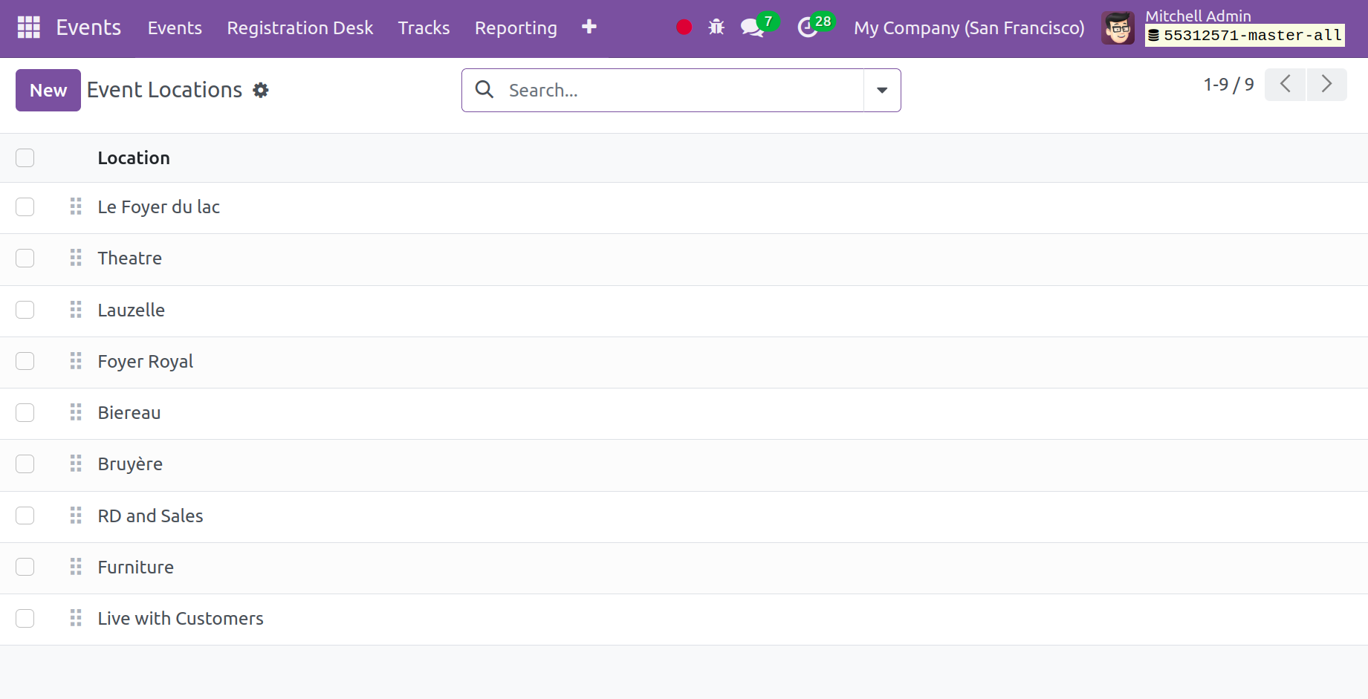This screenshot has height=699, width=1368.
Task: Click the search magnifier icon
Action: pos(484,90)
